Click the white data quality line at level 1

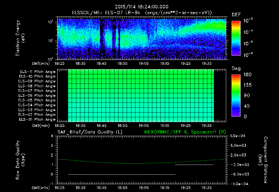(194, 165)
